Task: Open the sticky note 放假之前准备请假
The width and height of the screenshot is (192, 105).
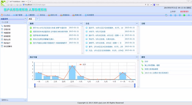Action: (151, 69)
